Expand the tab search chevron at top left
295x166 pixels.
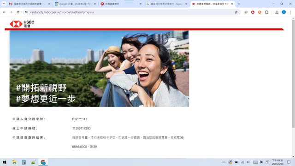(4, 4)
